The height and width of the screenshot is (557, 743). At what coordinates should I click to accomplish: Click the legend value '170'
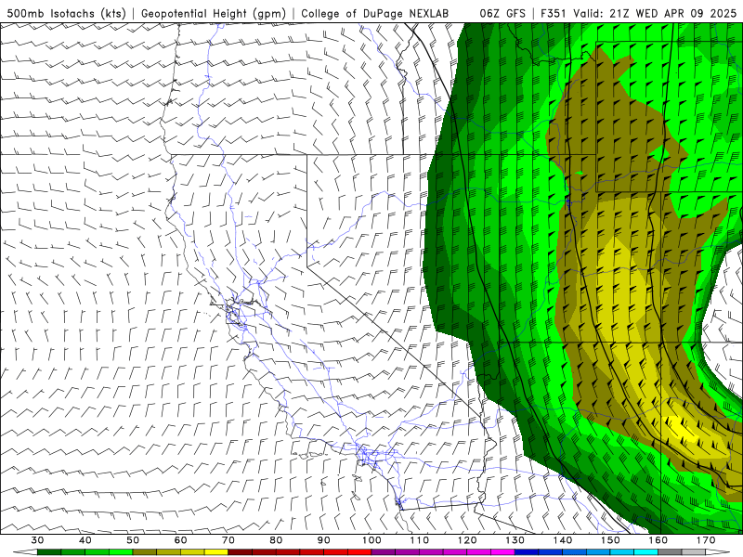pos(706,540)
